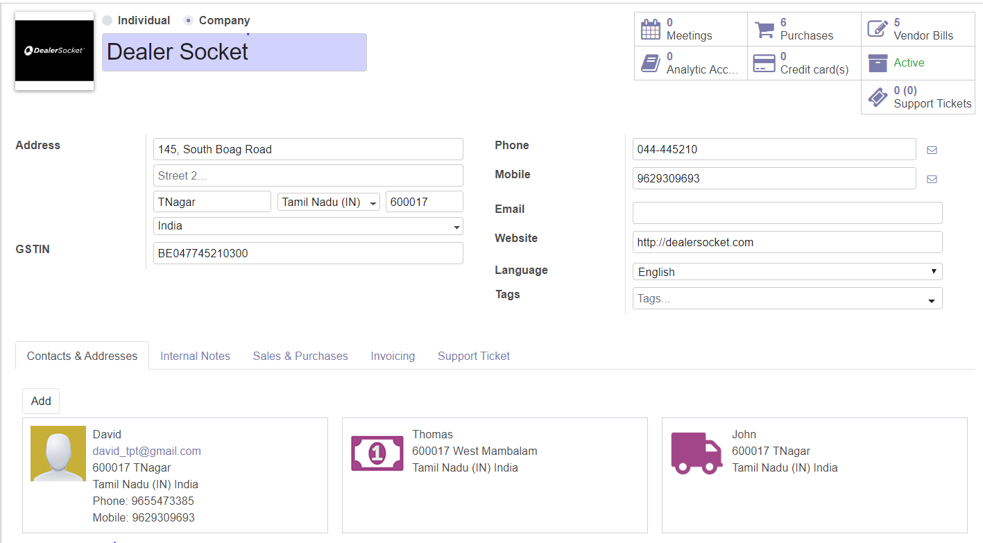Open the India country dropdown
Image resolution: width=983 pixels, height=543 pixels.
point(308,226)
